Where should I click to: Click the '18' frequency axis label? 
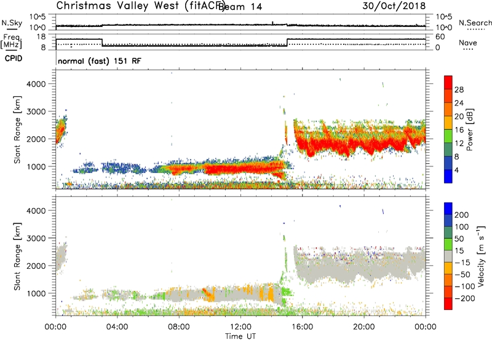point(41,37)
